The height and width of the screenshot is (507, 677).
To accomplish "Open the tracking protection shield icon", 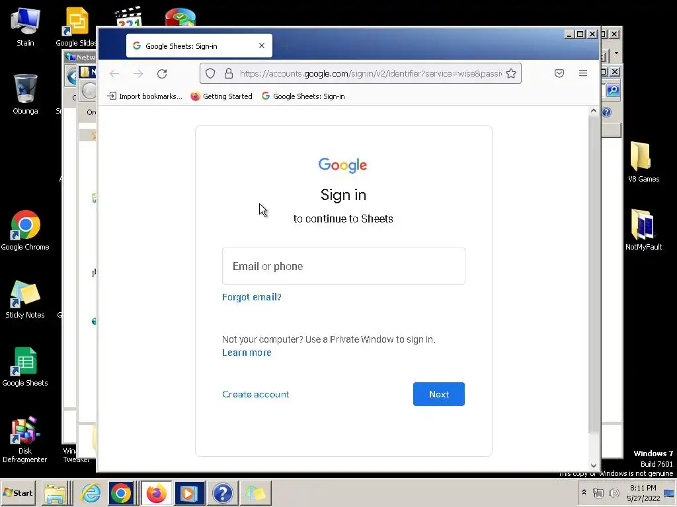I will click(x=210, y=73).
